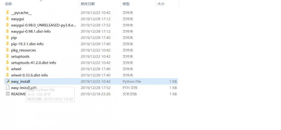Image resolution: width=281 pixels, height=130 pixels.
Task: Select the easygui folder name
Action: tap(18, 19)
